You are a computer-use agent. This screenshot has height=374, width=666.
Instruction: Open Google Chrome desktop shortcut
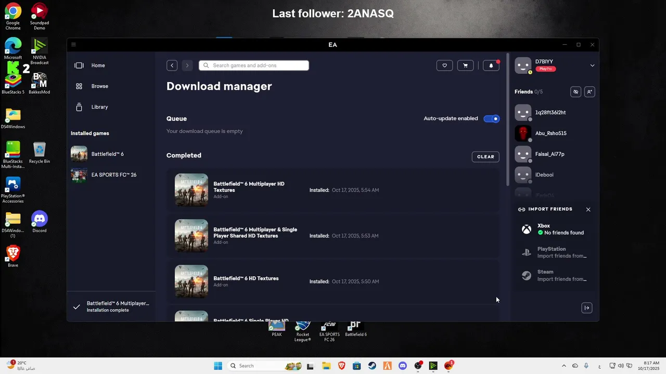[x=13, y=16]
